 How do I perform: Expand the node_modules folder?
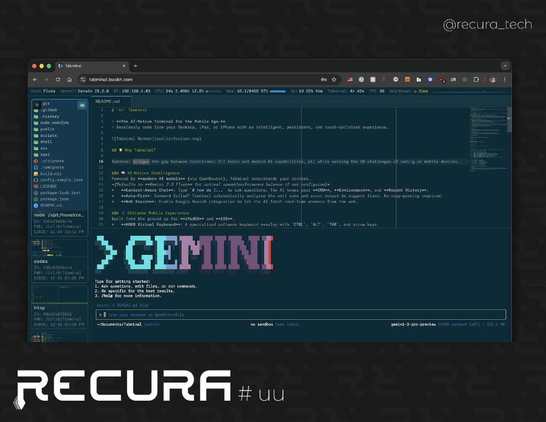coord(54,123)
